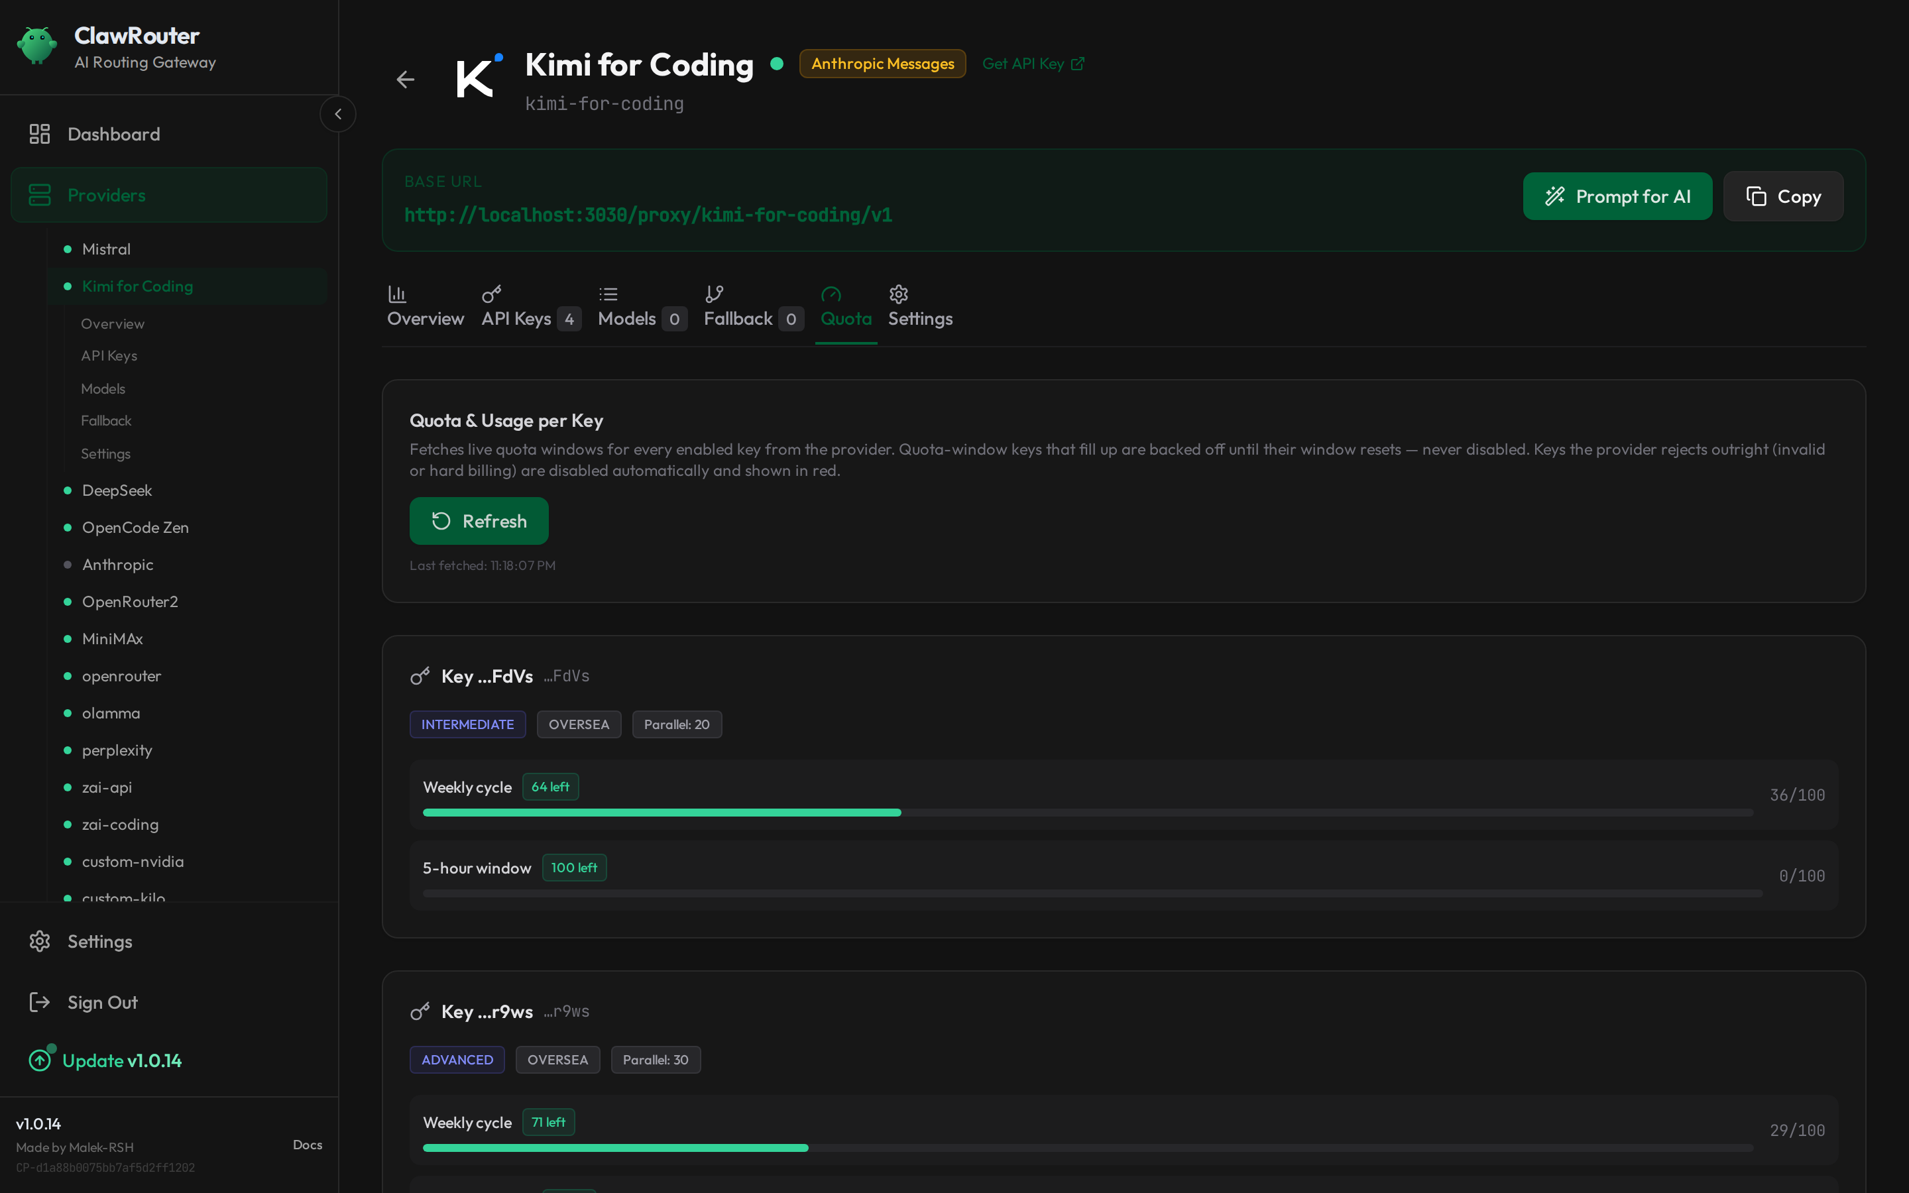Open the Get API Key link
Image resolution: width=1909 pixels, height=1193 pixels.
[1033, 64]
